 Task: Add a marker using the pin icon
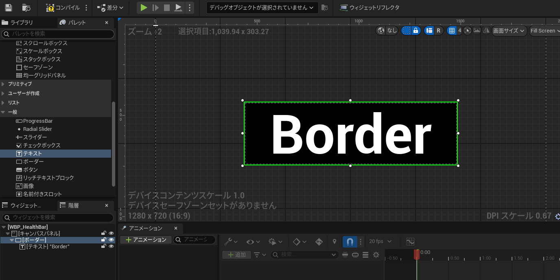tap(334, 241)
